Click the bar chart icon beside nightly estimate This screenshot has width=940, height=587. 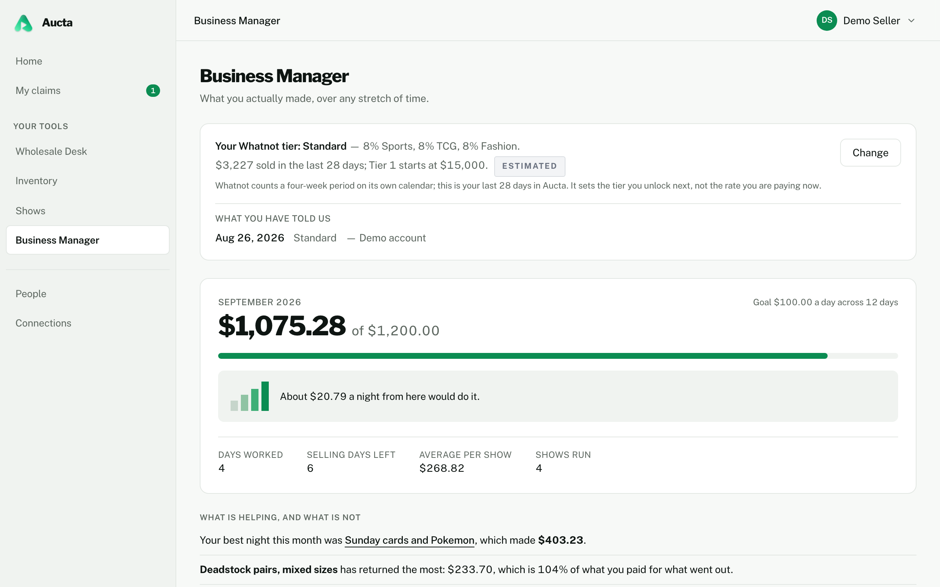[x=249, y=396]
